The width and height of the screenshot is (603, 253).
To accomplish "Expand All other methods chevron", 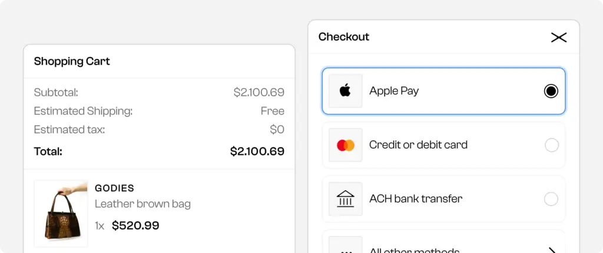I will coord(552,250).
